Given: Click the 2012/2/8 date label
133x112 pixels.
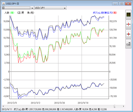Looking at the screenshot, I should [12, 103].
